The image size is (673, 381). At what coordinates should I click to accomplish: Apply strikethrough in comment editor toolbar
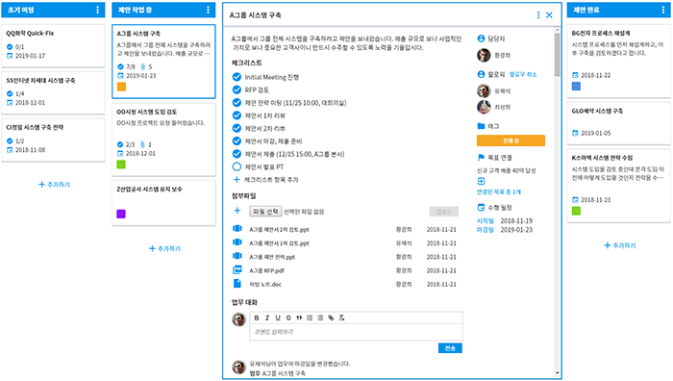pyautogui.click(x=288, y=317)
